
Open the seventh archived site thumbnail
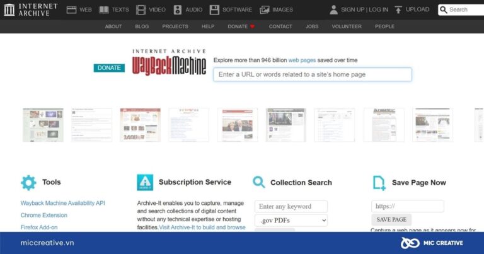(x=335, y=125)
